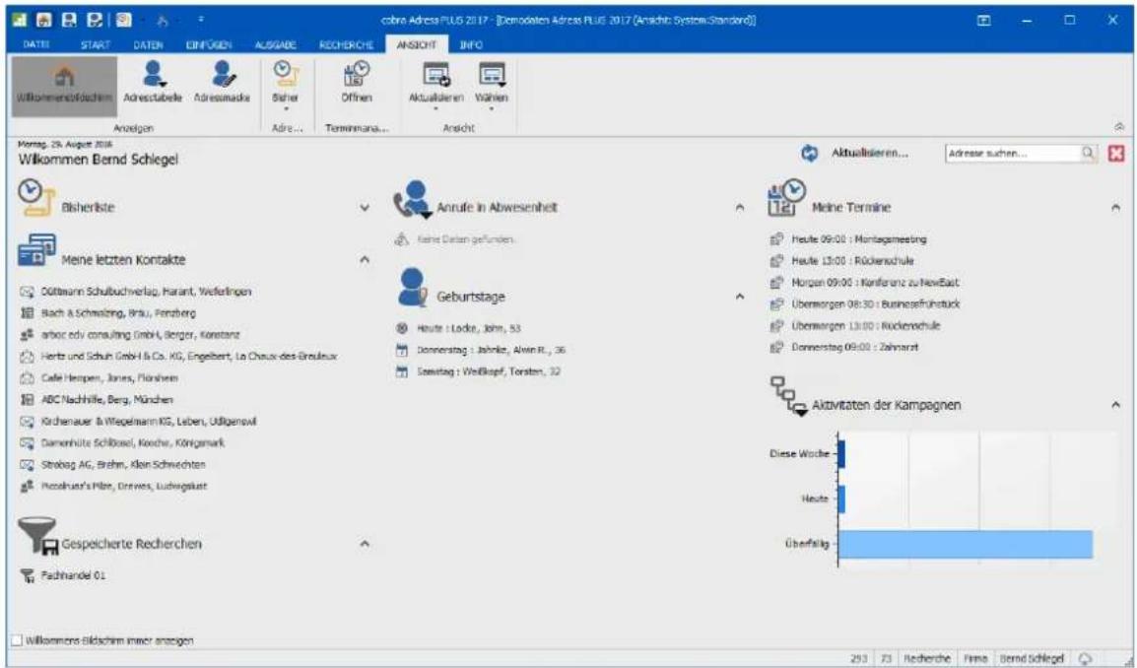Image resolution: width=1137 pixels, height=668 pixels.
Task: Collapse Anrufe in Abwesenheit section
Action: tap(740, 208)
